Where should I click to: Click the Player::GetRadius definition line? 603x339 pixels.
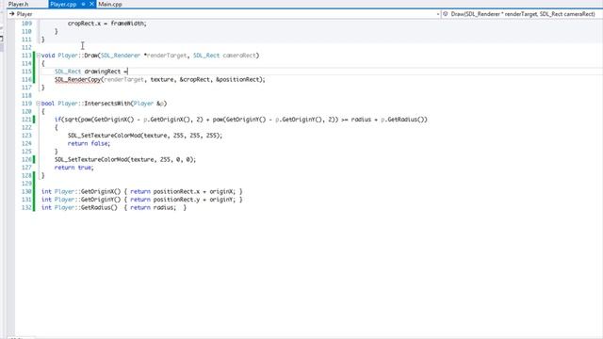pos(114,207)
